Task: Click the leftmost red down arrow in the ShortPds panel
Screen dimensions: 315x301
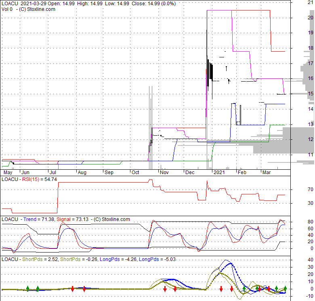Action: point(73,289)
